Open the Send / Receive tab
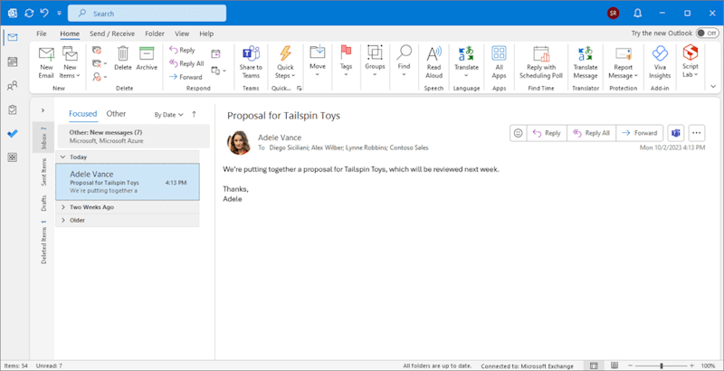The image size is (724, 371). [112, 33]
